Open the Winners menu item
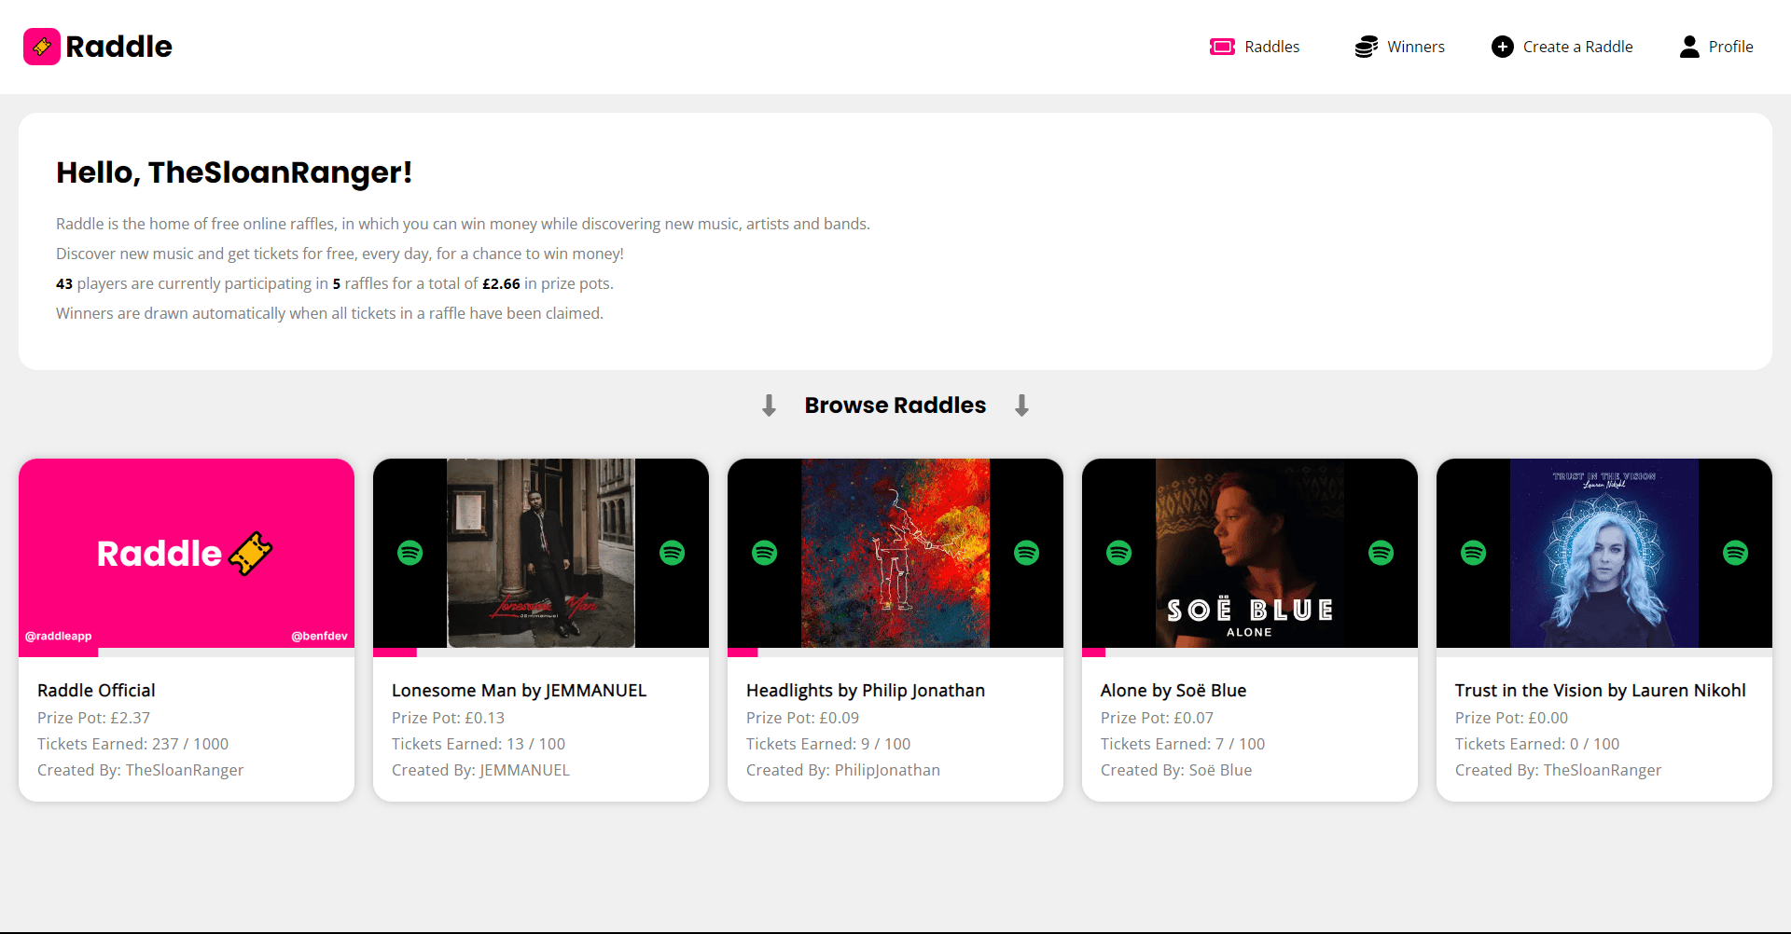 [x=1415, y=47]
